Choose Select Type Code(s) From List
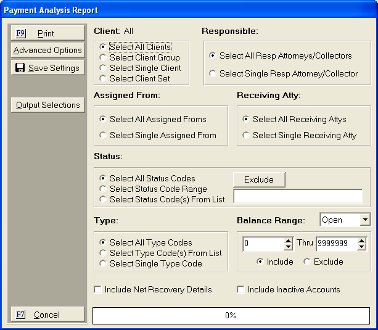378x330 pixels. click(x=103, y=253)
